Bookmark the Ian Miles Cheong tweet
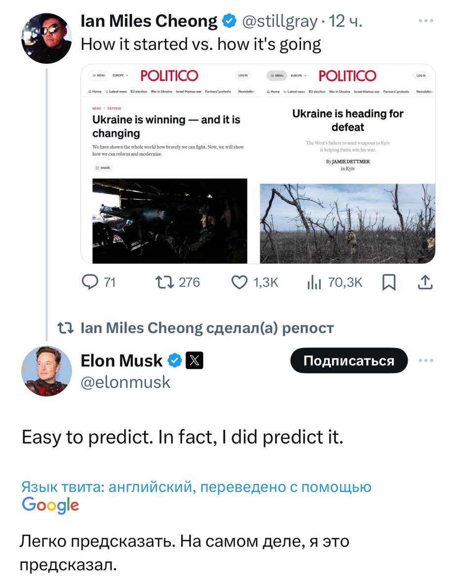 click(x=389, y=283)
